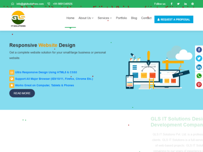Click the info@glsitsolutions.com email link
This screenshot has width=203, height=152.
tap(30, 4)
